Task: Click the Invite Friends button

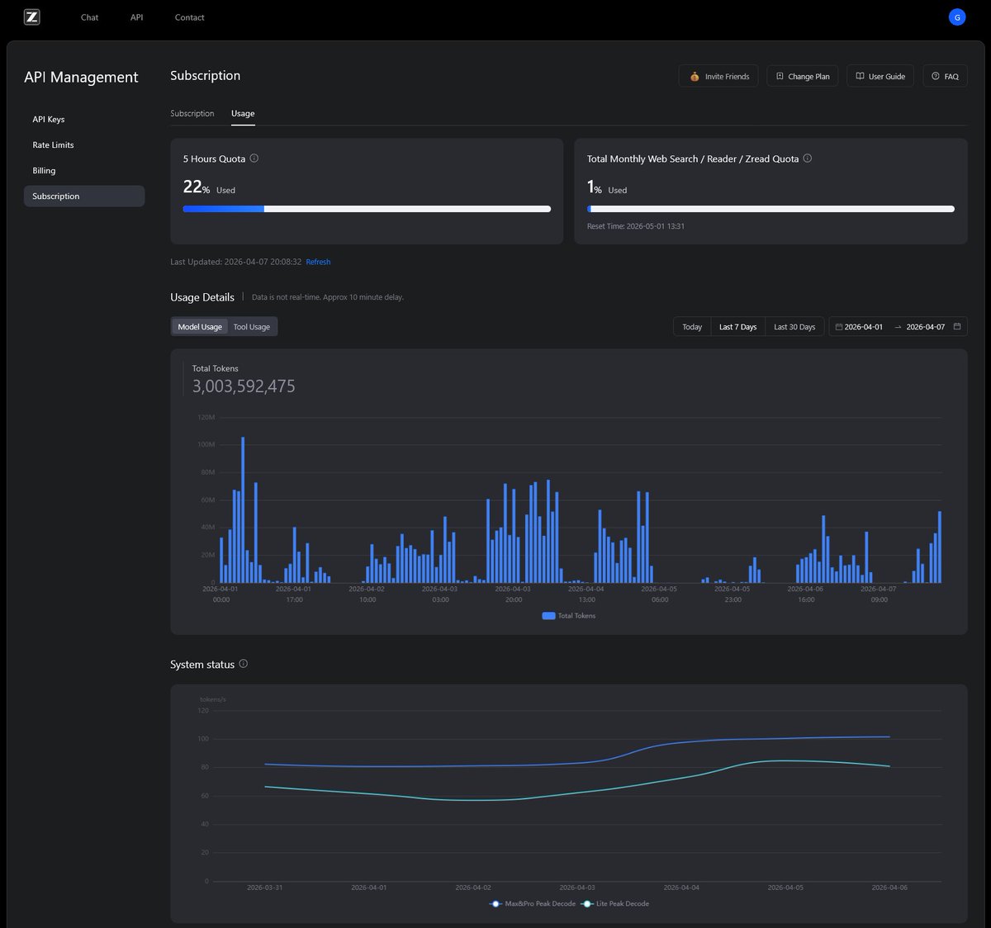Action: pos(718,76)
